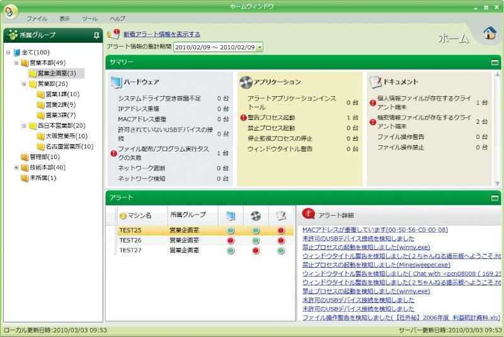Screen dimensions: 504x337
Task: Click the アラート詳細 red exclamation icon
Action: click(308, 214)
